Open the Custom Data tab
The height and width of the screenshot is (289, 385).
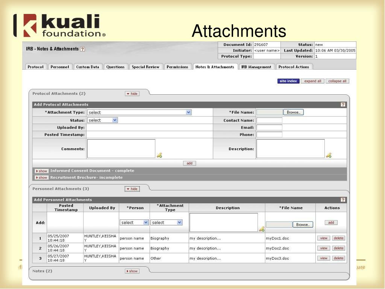[x=88, y=67]
